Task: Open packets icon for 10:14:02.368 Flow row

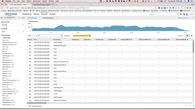Action: coord(30,68)
